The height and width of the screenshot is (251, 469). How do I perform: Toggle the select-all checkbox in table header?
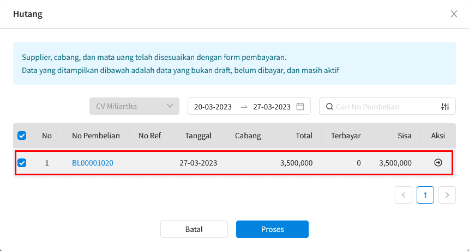[x=22, y=136]
